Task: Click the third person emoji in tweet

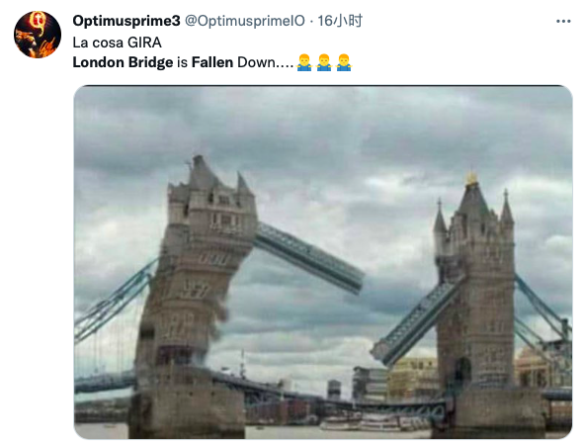Action: 344,62
